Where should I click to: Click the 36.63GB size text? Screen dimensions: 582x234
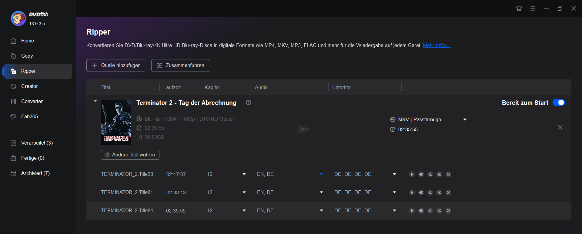[x=154, y=137]
